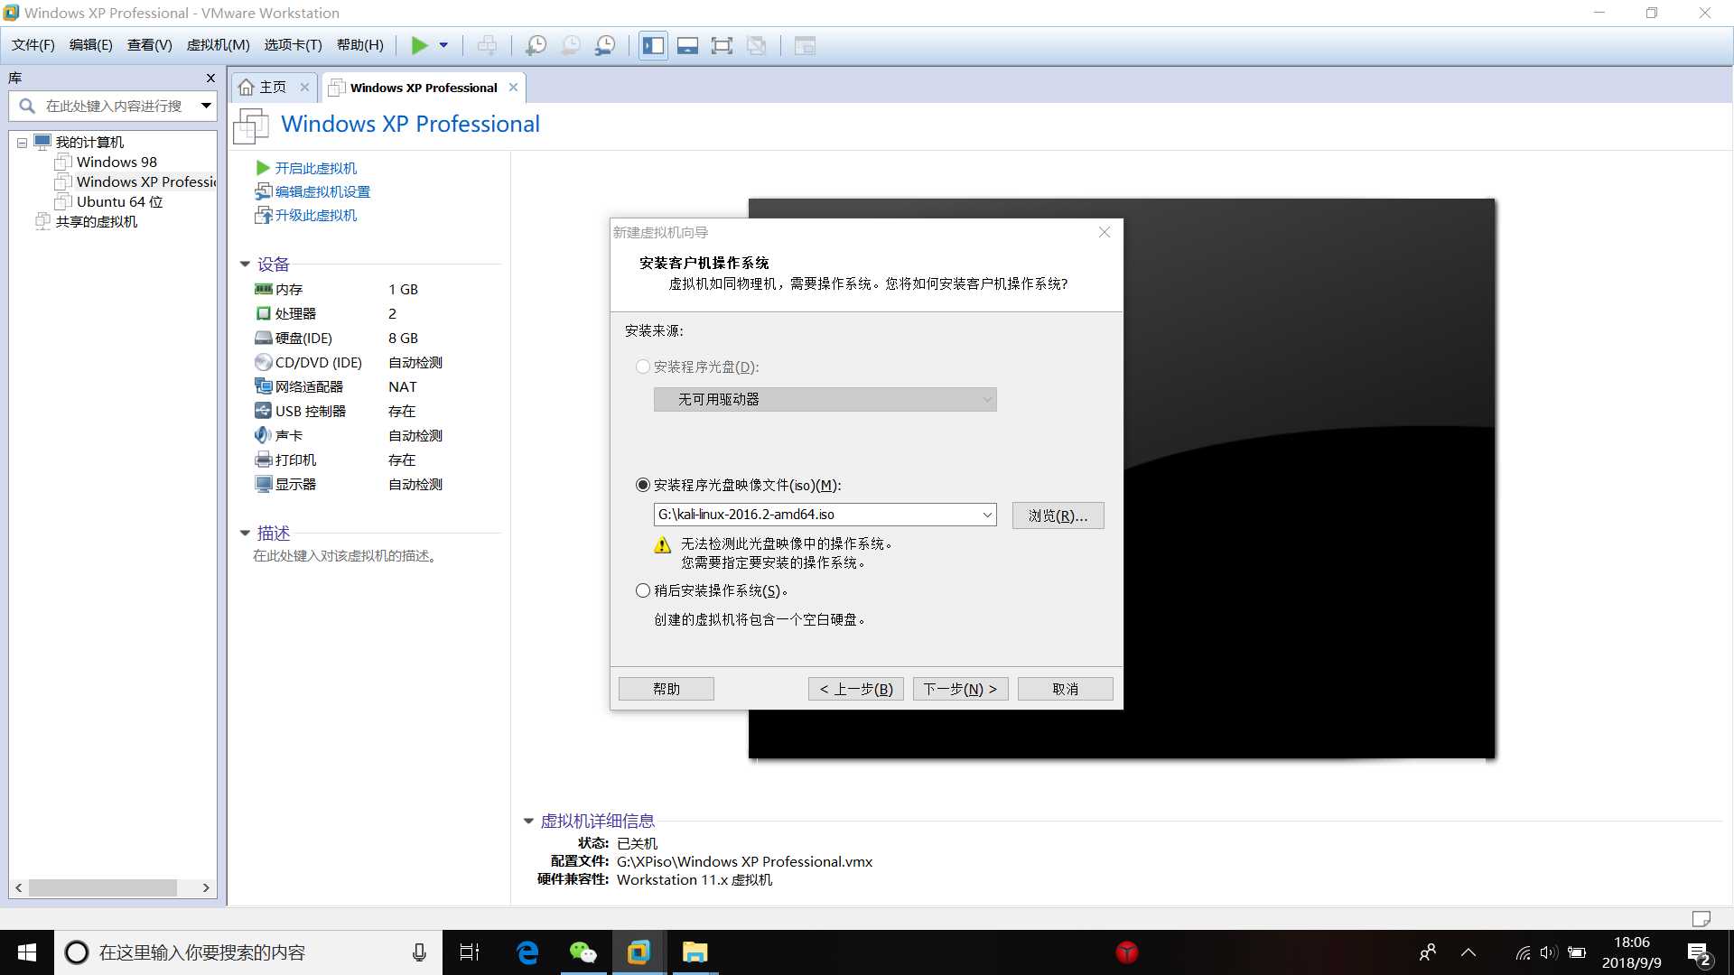
Task: Collapse the 设备 section
Action: tap(245, 264)
